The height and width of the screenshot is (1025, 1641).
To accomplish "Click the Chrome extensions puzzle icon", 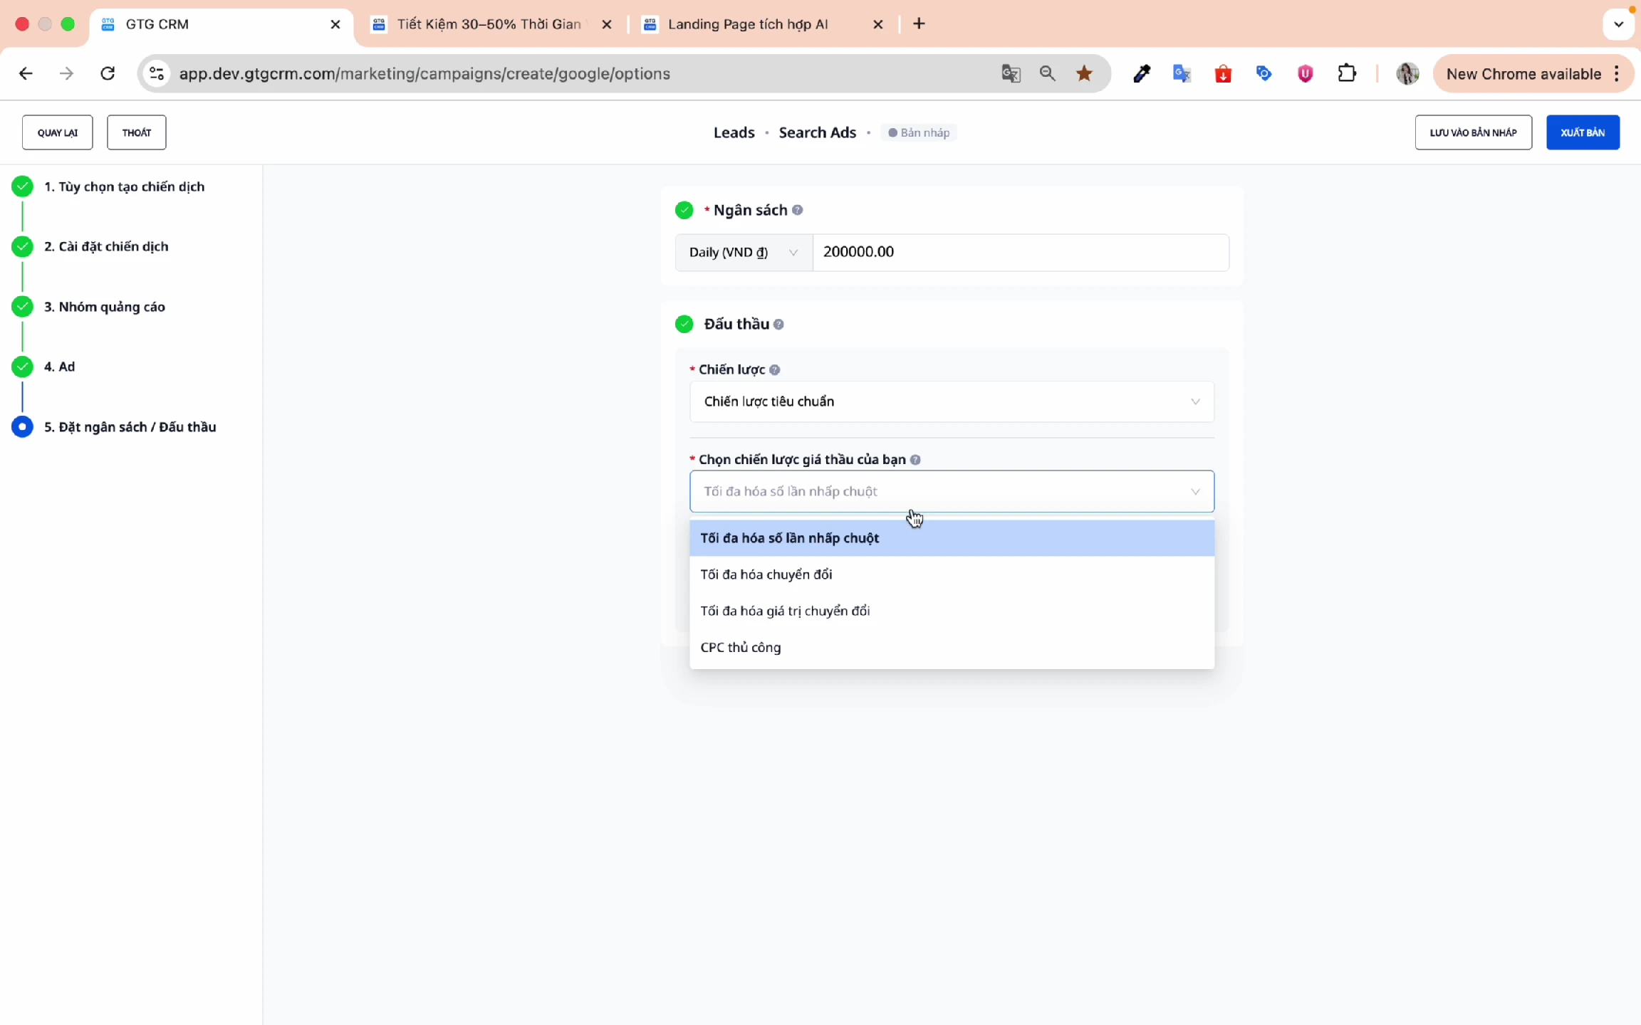I will click(1347, 73).
